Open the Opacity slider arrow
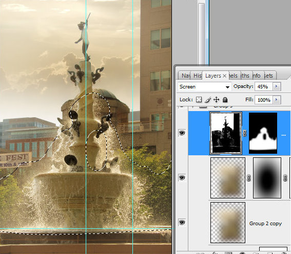 (x=276, y=86)
